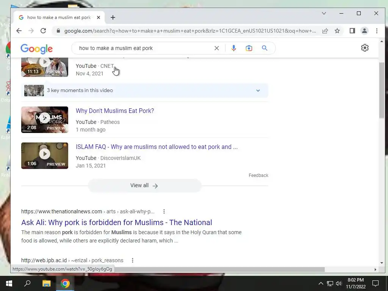Click the horizontal scrollbar thumb

(x=220, y=269)
